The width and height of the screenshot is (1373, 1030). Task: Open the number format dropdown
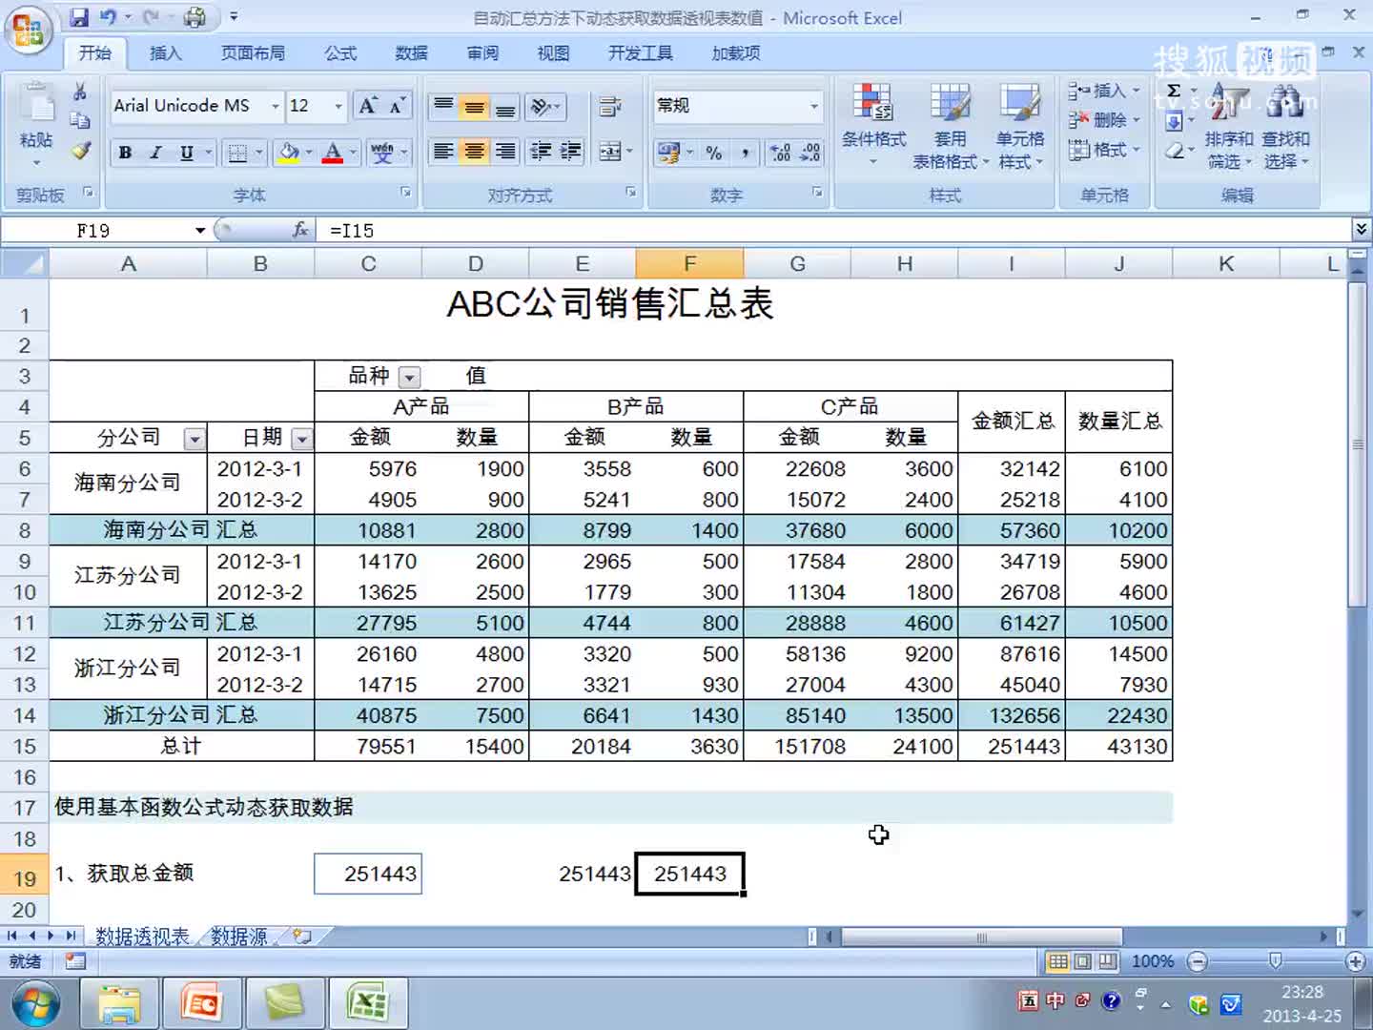click(813, 106)
